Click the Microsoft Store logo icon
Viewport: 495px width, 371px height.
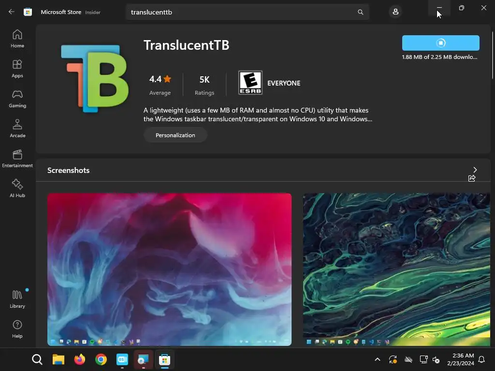coord(28,12)
